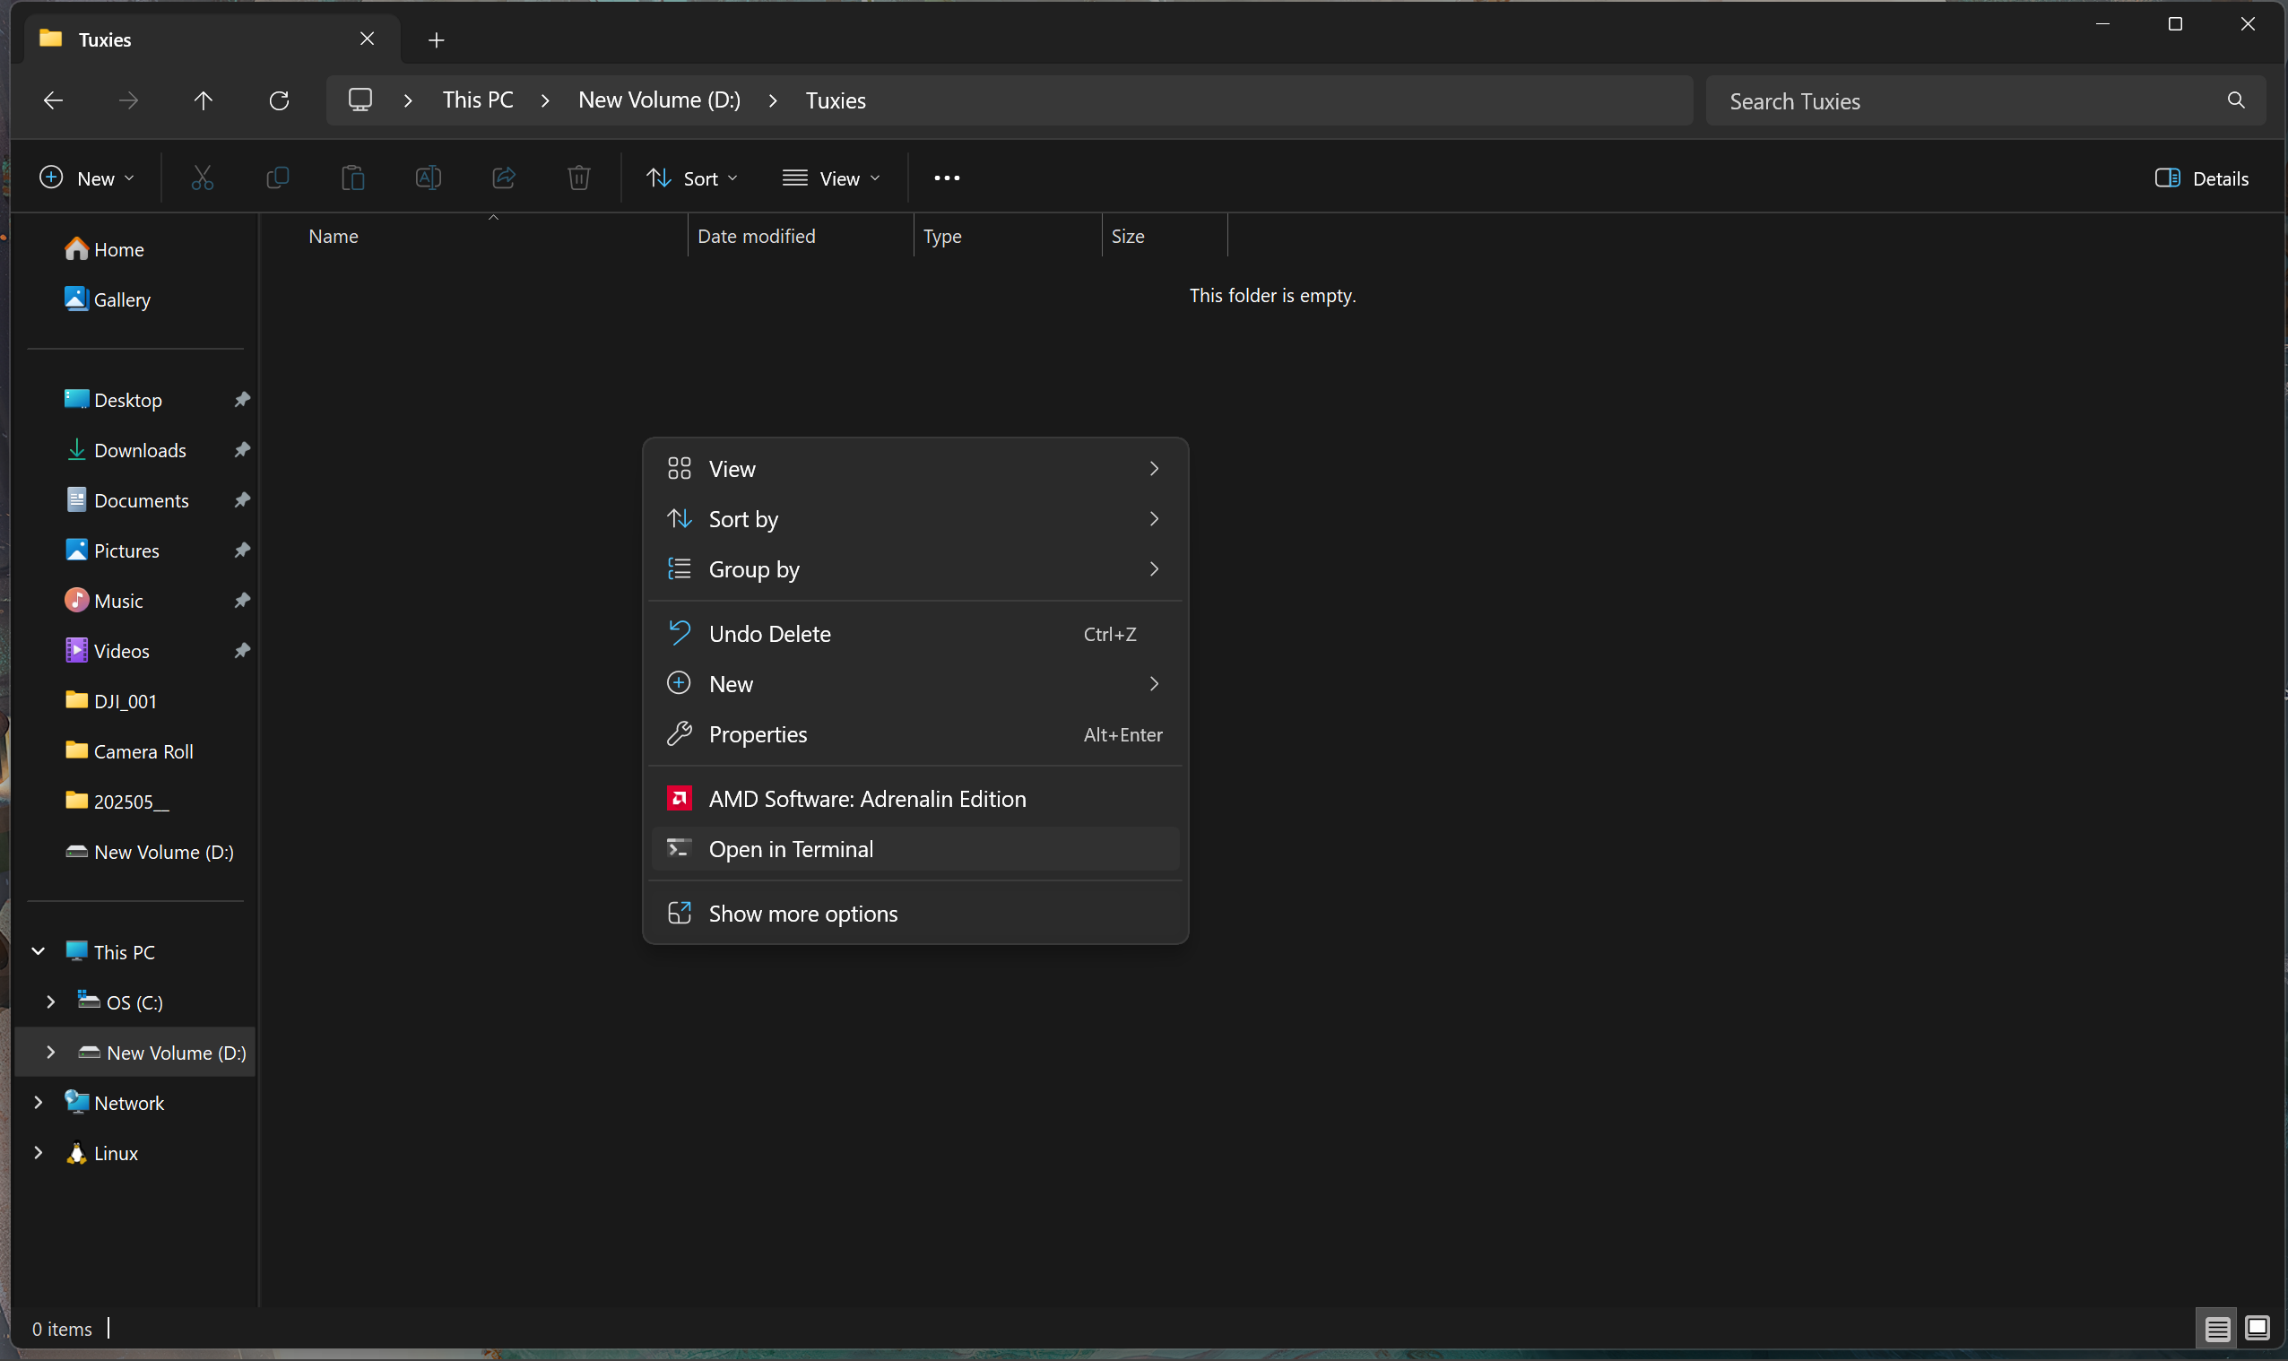Viewport: 2288px width, 1361px height.
Task: Click the Cut scissors icon
Action: pyautogui.click(x=202, y=178)
